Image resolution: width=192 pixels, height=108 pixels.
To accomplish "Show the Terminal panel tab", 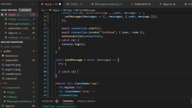I will (x=68, y=101).
